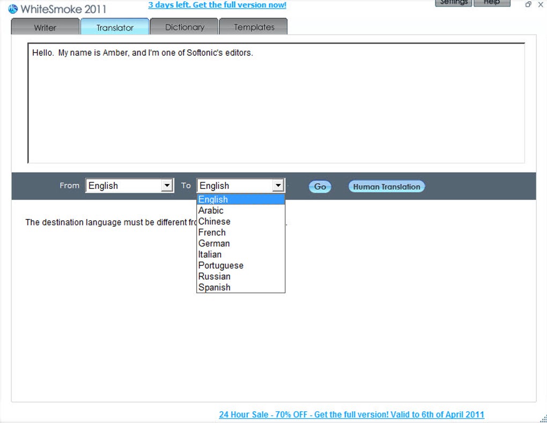
Task: Collapse the To language dropdown arrow
Action: (278, 186)
